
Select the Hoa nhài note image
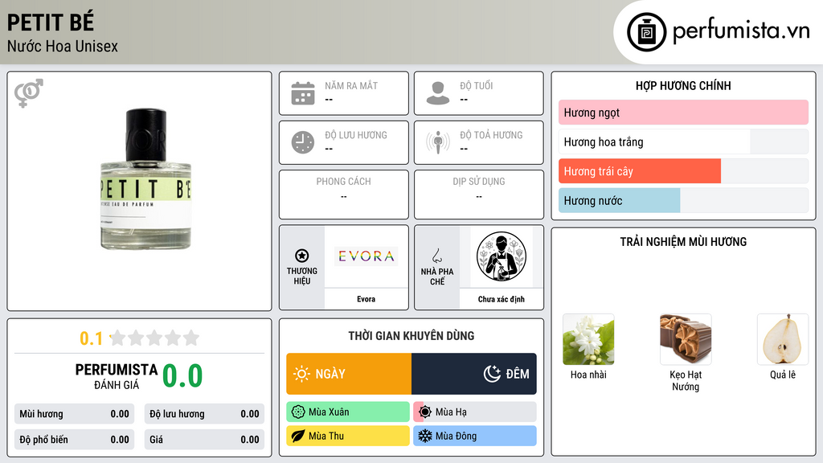pyautogui.click(x=588, y=340)
